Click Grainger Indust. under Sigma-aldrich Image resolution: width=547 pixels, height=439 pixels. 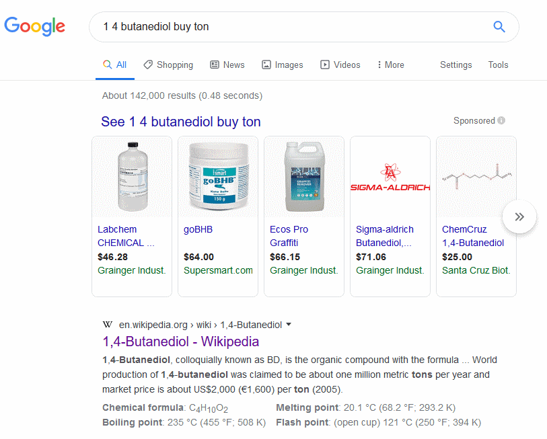pyautogui.click(x=390, y=270)
